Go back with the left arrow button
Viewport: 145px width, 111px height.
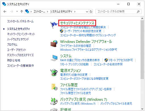(x=5, y=12)
